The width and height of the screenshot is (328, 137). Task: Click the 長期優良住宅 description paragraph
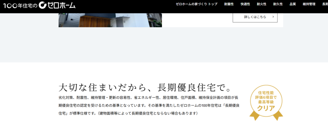pyautogui.click(x=149, y=105)
